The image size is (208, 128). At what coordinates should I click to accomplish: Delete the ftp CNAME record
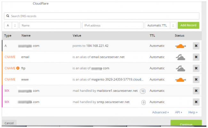[196, 68]
